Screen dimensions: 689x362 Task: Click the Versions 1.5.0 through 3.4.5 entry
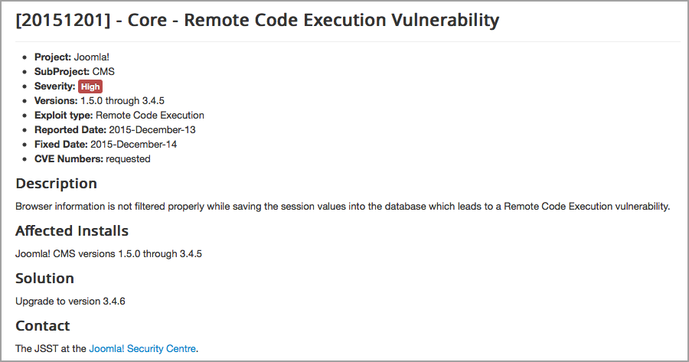[x=100, y=100]
